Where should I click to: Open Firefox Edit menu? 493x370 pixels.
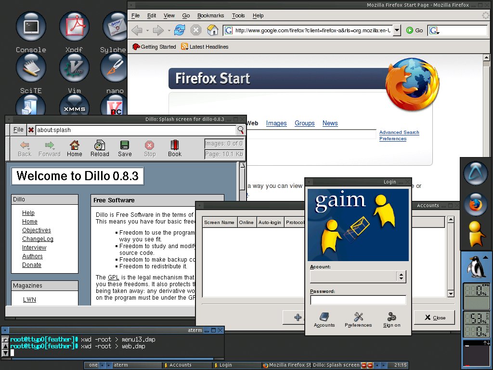pyautogui.click(x=152, y=15)
